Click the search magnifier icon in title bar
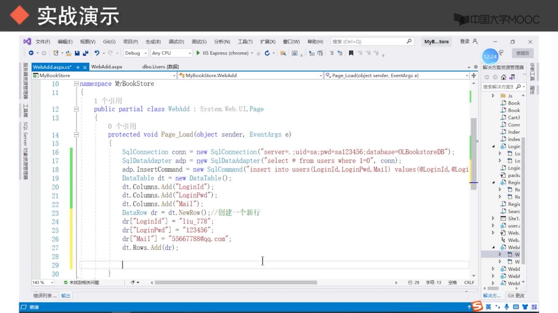The height and width of the screenshot is (313, 558). pos(409,41)
